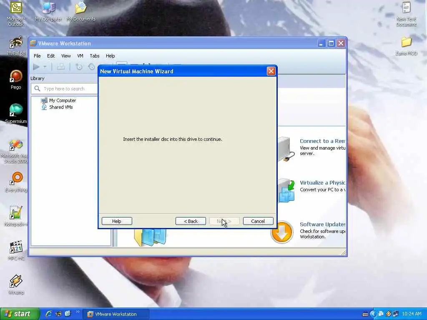Select Shared VMs in the library tree

(x=61, y=107)
